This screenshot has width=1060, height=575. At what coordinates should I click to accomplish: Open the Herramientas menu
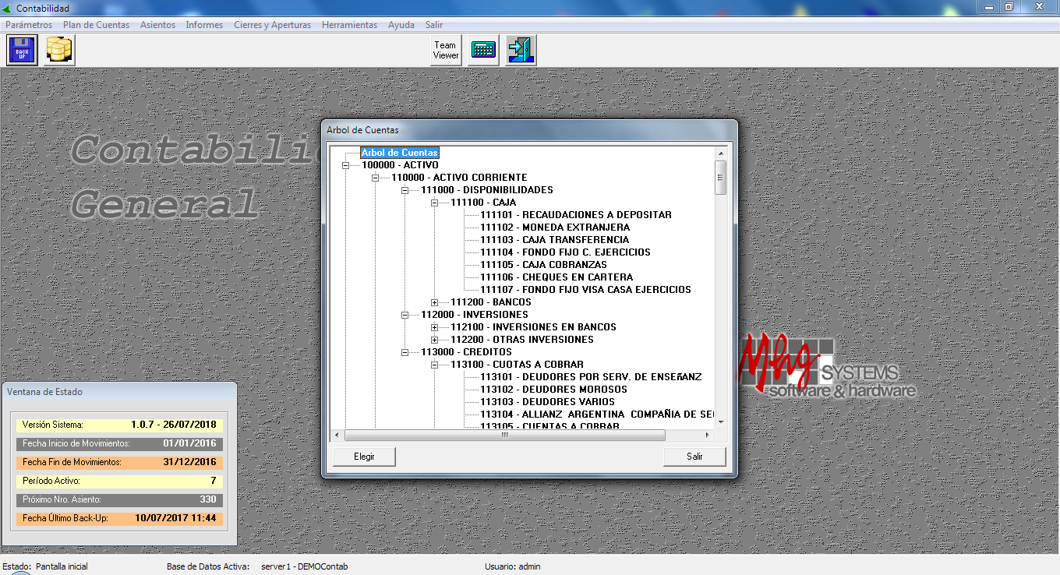(x=349, y=25)
